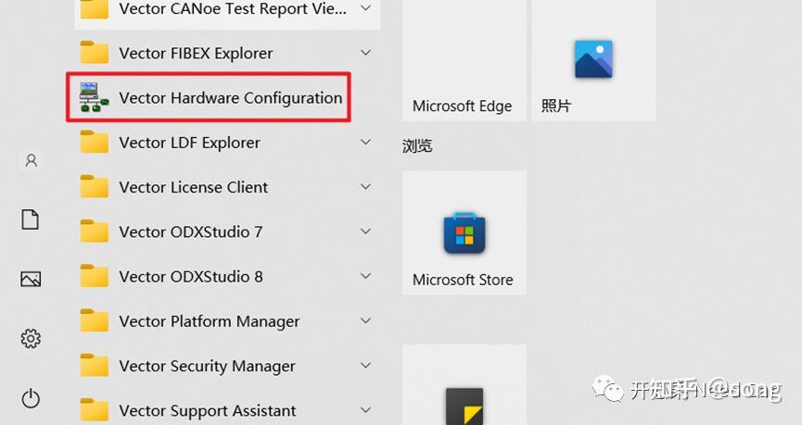Open Settings gear icon
802x425 pixels.
click(x=31, y=338)
